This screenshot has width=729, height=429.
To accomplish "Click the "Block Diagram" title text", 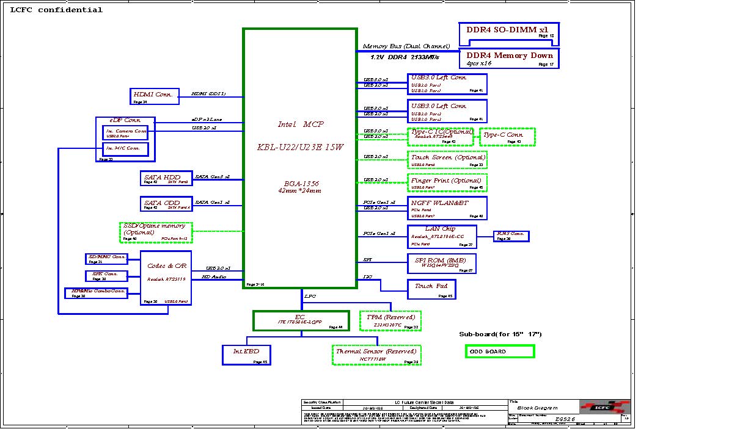I will 537,408.
